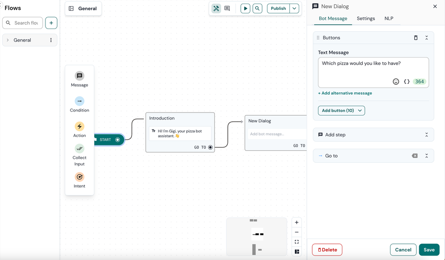Click Add alternative message link
Screen dimensions: 445x260
pyautogui.click(x=345, y=93)
